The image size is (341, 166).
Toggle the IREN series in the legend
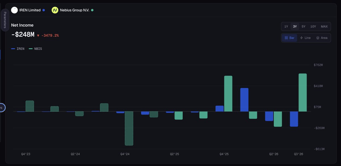point(18,49)
